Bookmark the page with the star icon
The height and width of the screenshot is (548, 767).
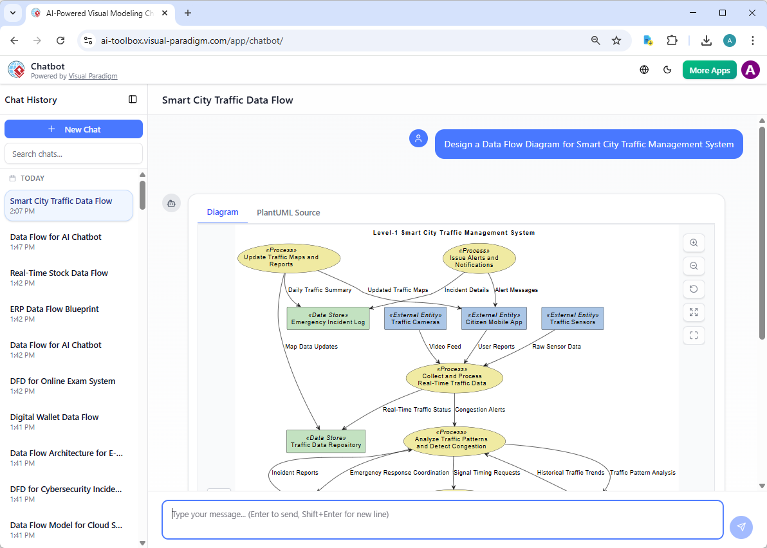(616, 40)
